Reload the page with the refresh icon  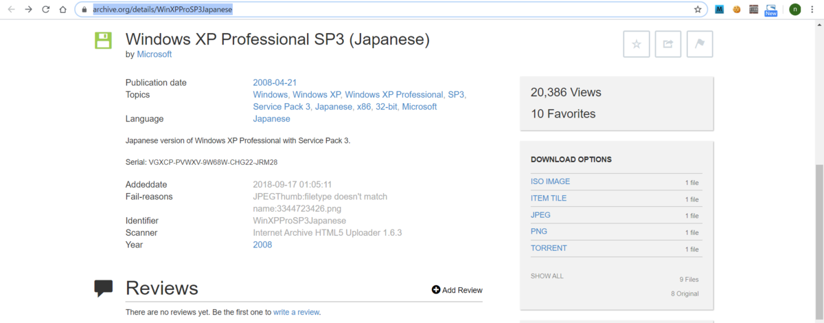(x=46, y=10)
